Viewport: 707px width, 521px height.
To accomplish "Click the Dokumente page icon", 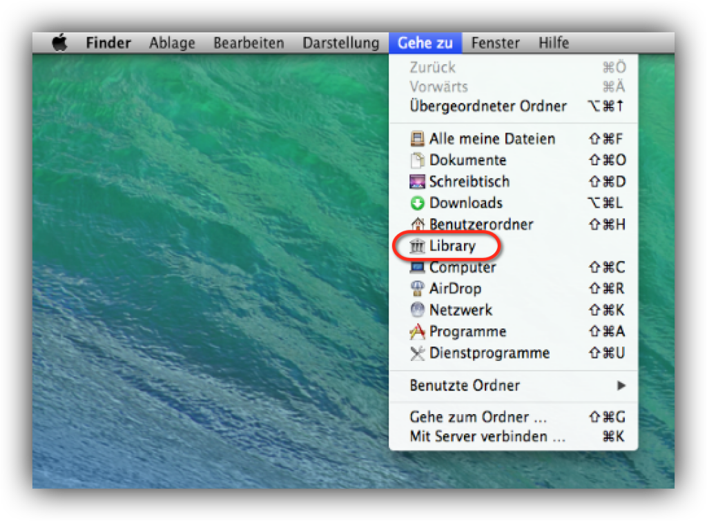I will pos(417,160).
